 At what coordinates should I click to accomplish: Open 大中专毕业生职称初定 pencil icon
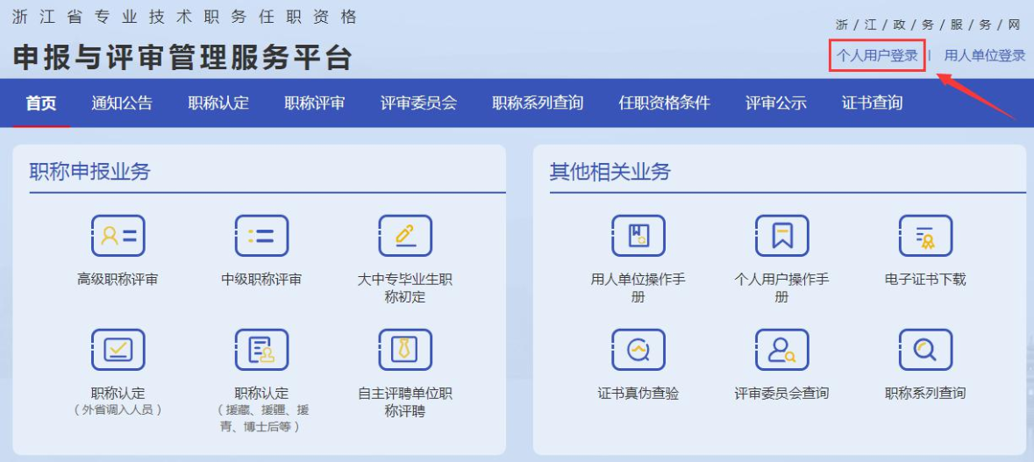tap(405, 236)
